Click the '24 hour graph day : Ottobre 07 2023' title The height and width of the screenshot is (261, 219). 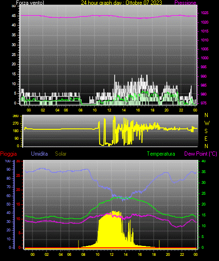[x=121, y=3]
